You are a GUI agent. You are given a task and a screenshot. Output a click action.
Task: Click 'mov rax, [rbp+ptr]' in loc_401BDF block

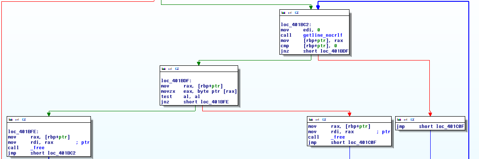[x=192, y=86]
